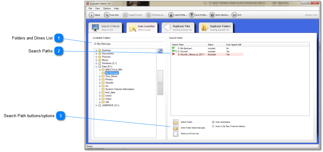Click Remove All from List label
Viewport: 323px width, 152px height.
[190, 134]
